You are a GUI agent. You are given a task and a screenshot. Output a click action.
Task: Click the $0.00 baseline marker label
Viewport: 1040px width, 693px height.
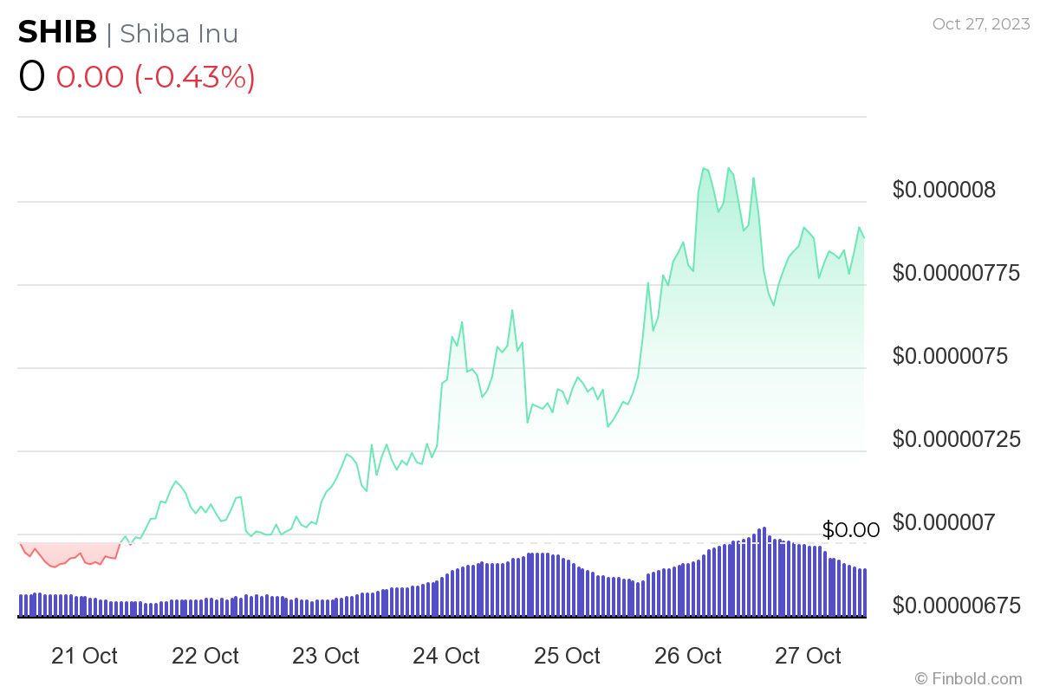pyautogui.click(x=851, y=529)
